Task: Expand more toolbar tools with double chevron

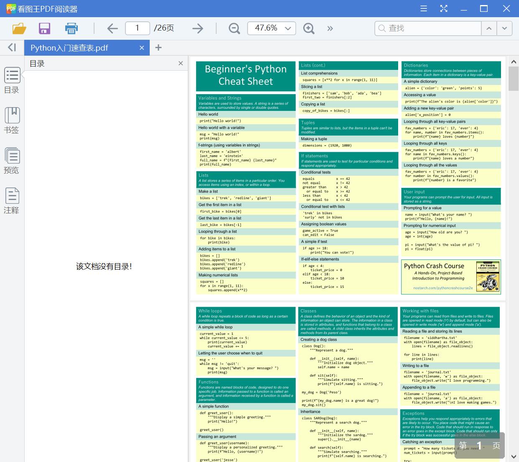Action: click(x=330, y=28)
